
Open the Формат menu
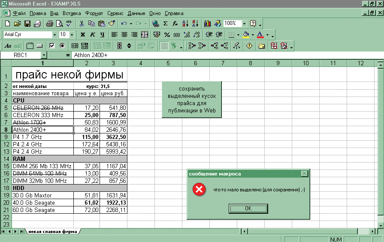coord(94,13)
